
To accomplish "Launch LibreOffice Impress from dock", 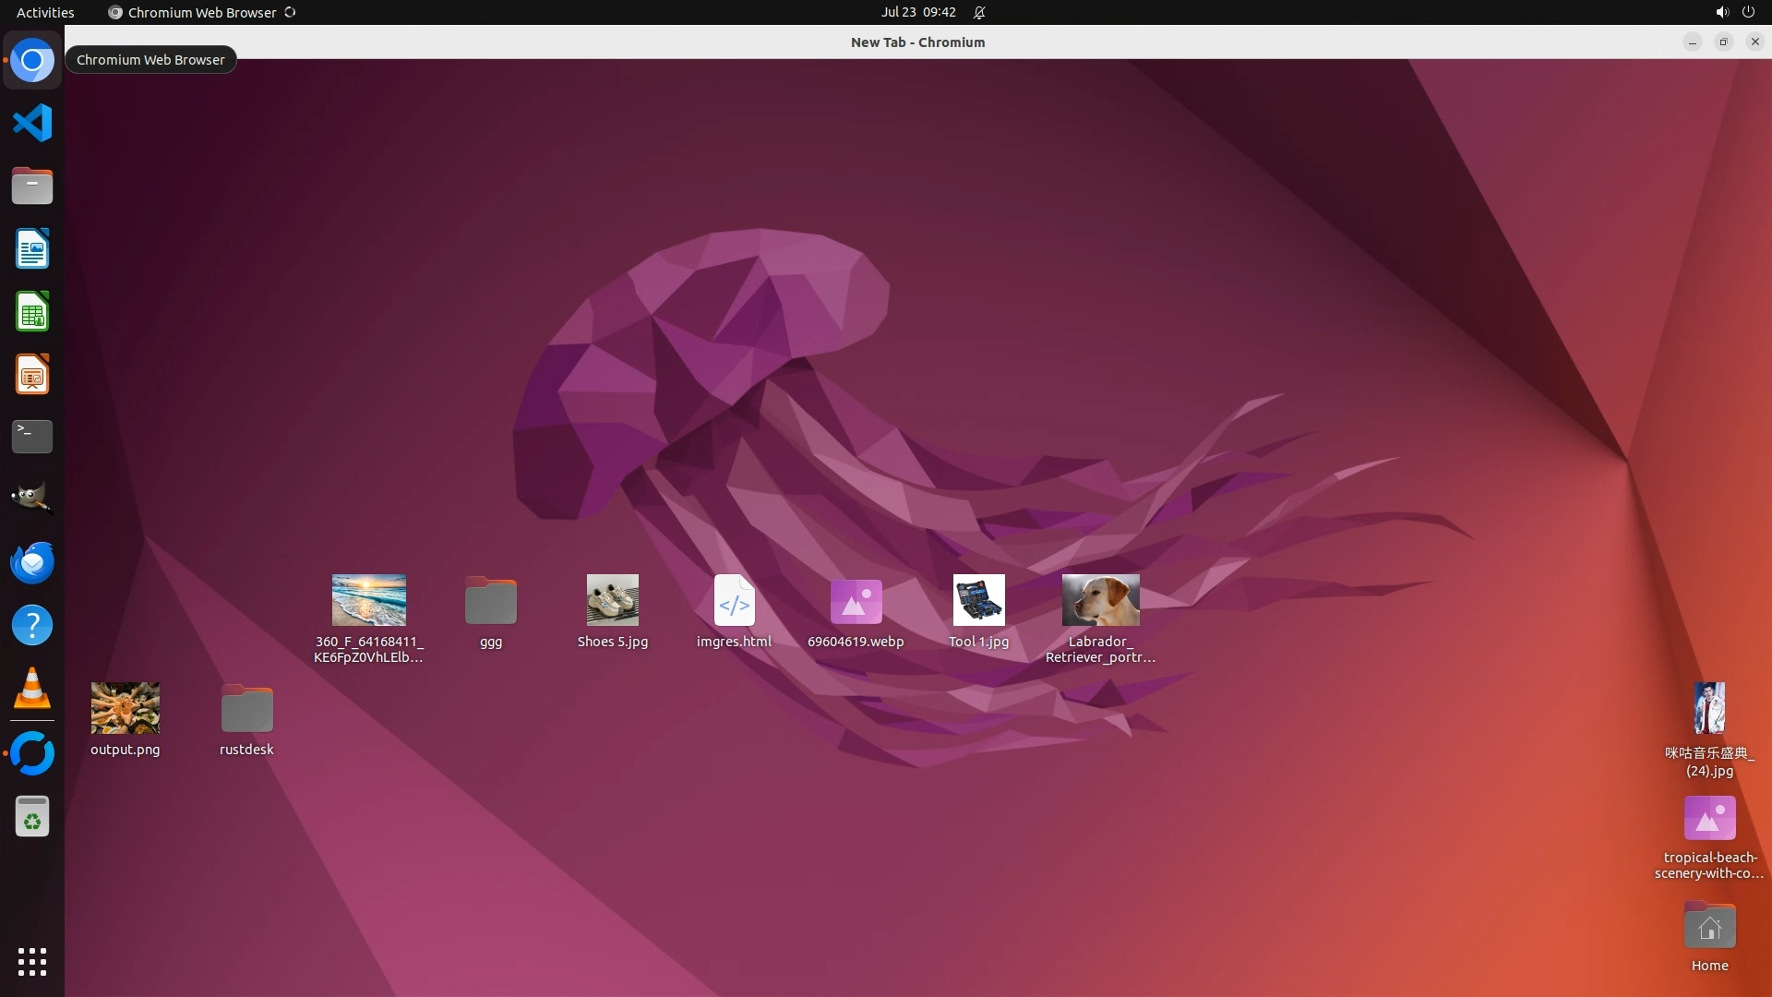I will (32, 374).
